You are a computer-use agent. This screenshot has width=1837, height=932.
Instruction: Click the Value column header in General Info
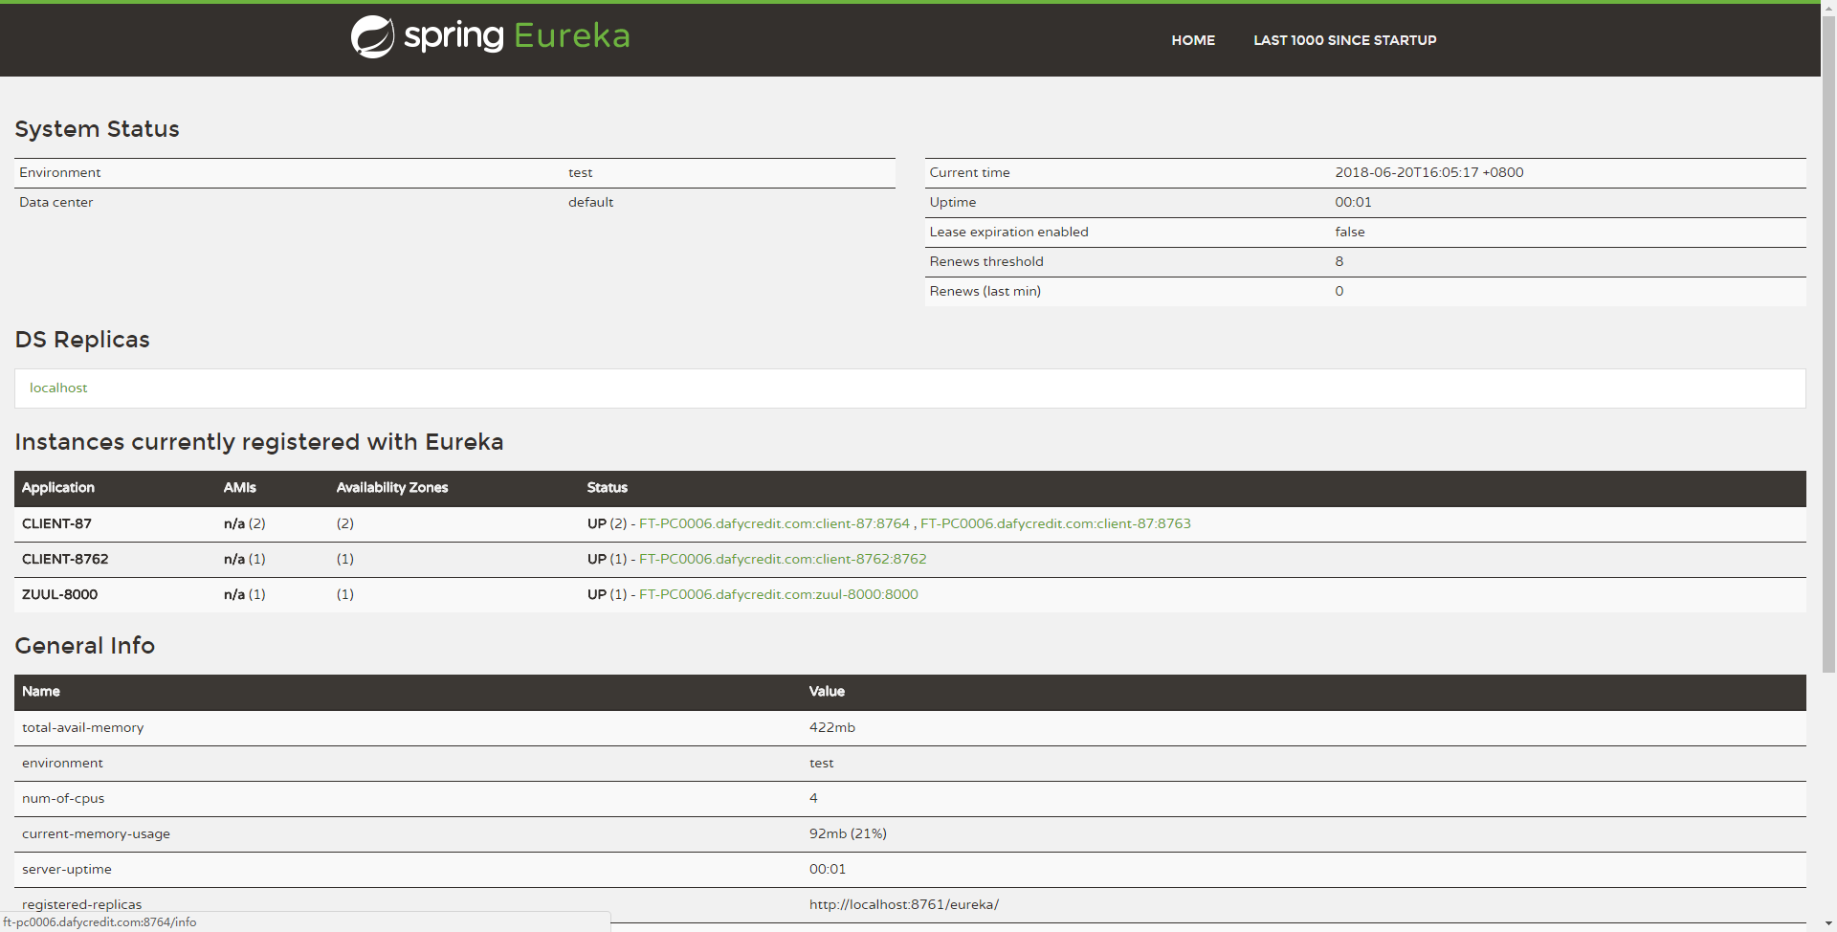827,692
